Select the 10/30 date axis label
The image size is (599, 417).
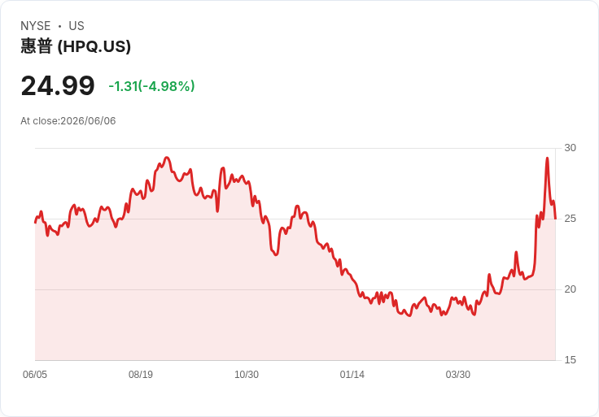[247, 374]
